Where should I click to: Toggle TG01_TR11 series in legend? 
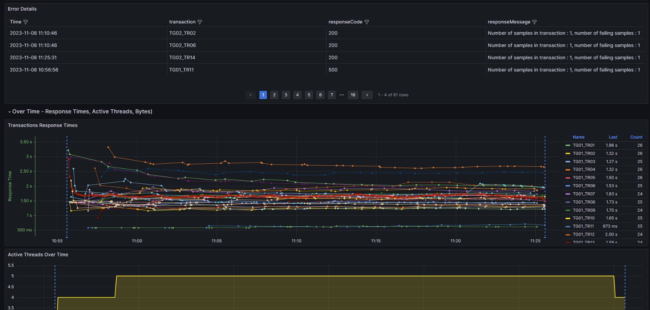583,226
